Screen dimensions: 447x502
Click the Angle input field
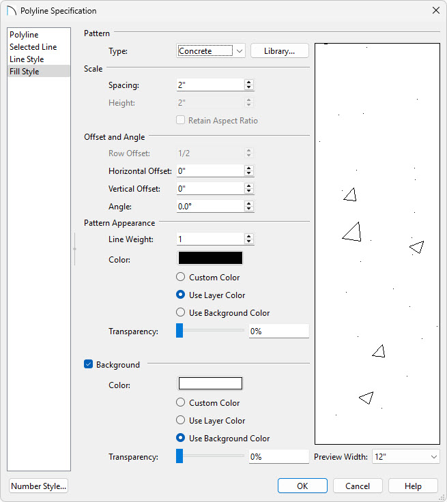click(210, 206)
